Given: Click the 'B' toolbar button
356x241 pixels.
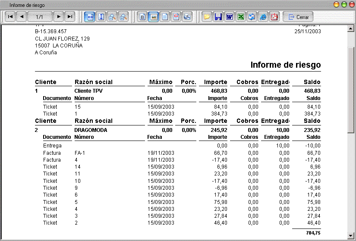Looking at the screenshot, I should click(142, 17).
